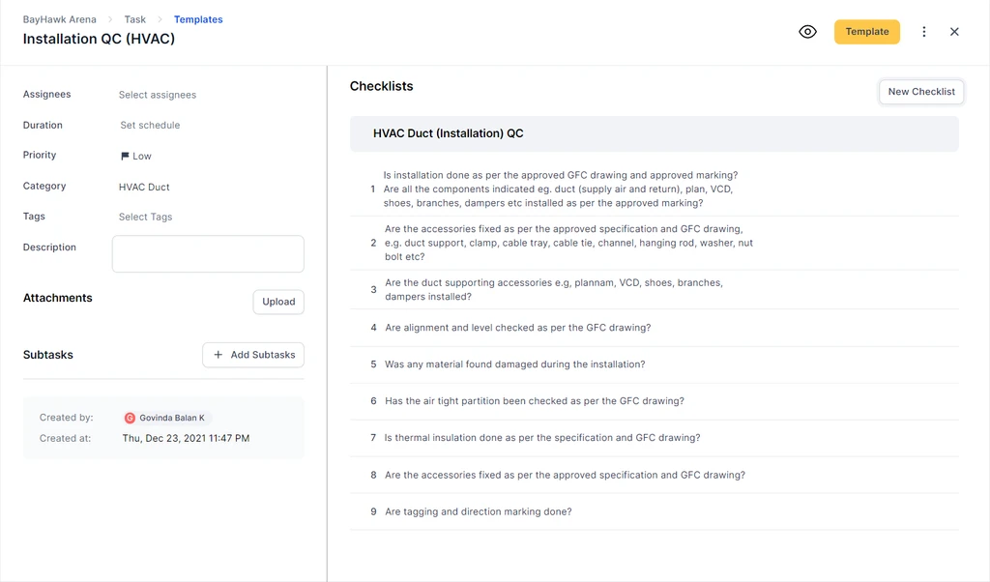
Task: Go to BayHawk Arena breadcrumb
Action: tap(59, 19)
